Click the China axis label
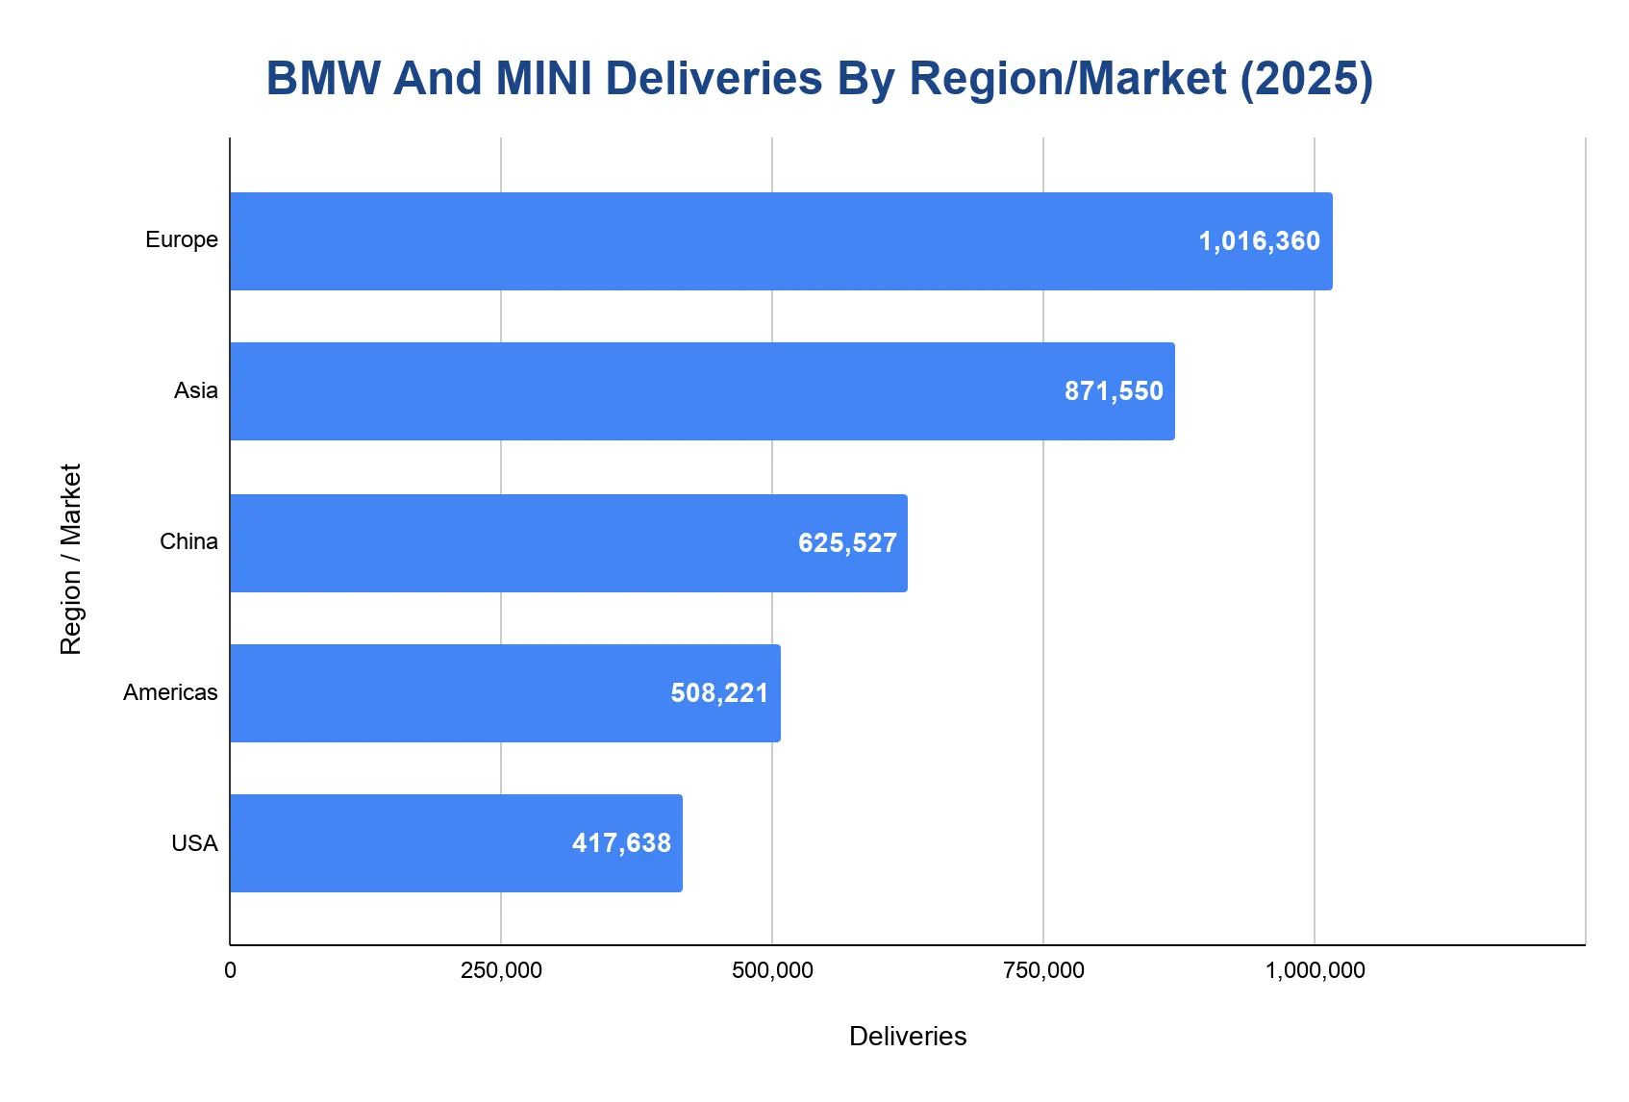1629x1102 pixels. click(x=188, y=541)
